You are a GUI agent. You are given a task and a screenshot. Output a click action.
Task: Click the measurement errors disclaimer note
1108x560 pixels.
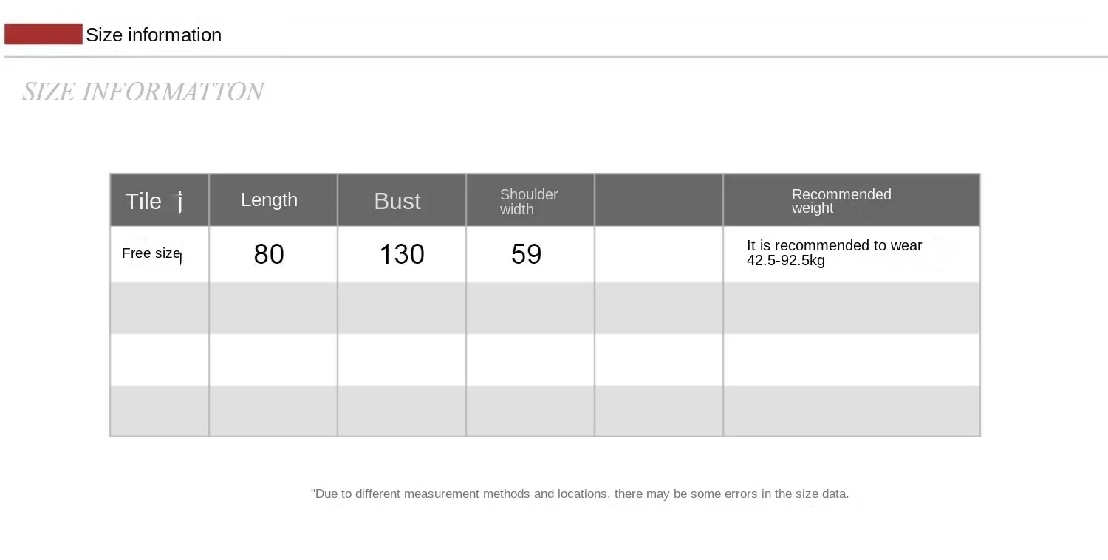pyautogui.click(x=580, y=494)
